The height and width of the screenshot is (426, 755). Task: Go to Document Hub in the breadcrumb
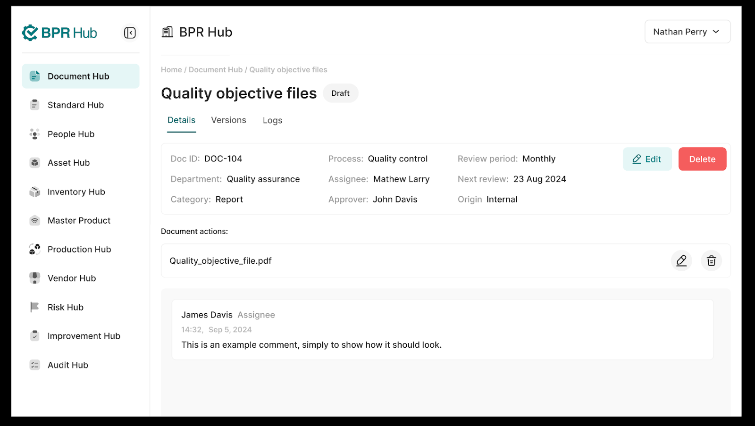click(216, 70)
